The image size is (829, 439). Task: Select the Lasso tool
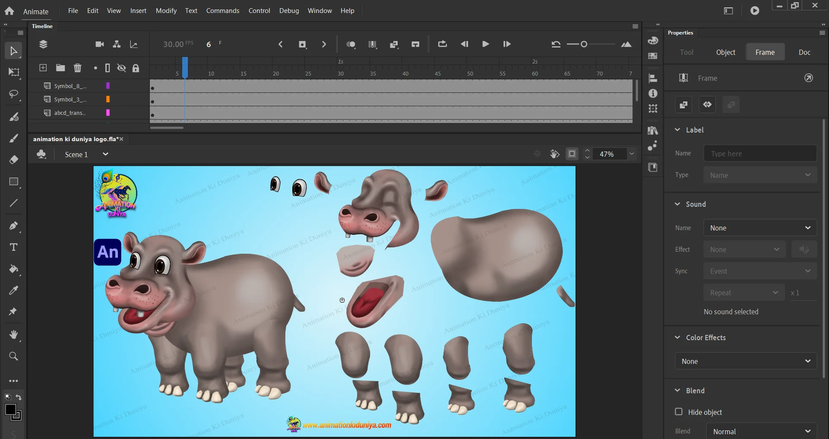13,94
